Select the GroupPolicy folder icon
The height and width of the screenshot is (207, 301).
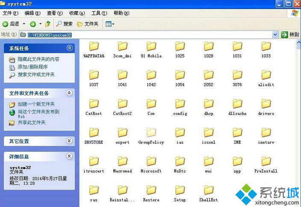coord(151,132)
